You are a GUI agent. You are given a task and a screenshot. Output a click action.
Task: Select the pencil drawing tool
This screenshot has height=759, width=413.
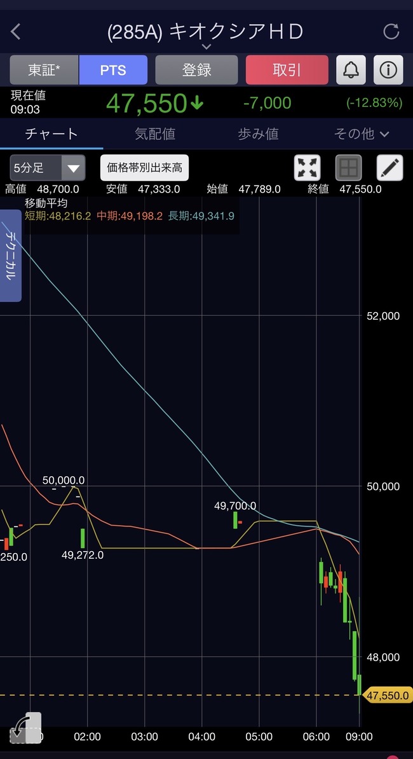tap(389, 168)
